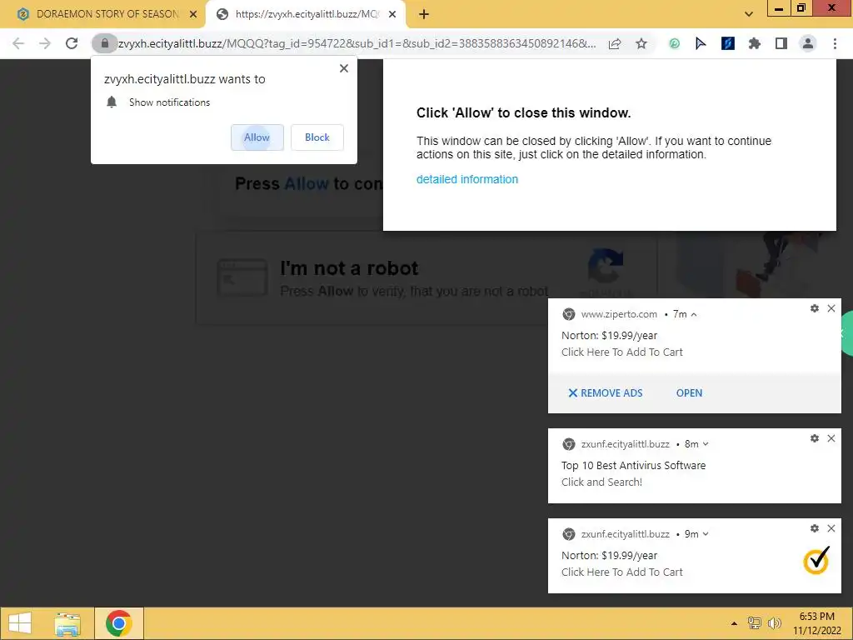Open the 'detailed information' link
This screenshot has width=853, height=640.
(467, 179)
